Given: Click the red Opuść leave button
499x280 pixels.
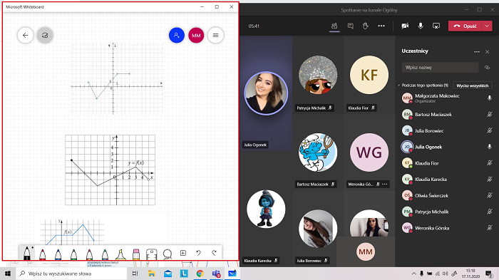Looking at the screenshot, I should pos(465,26).
